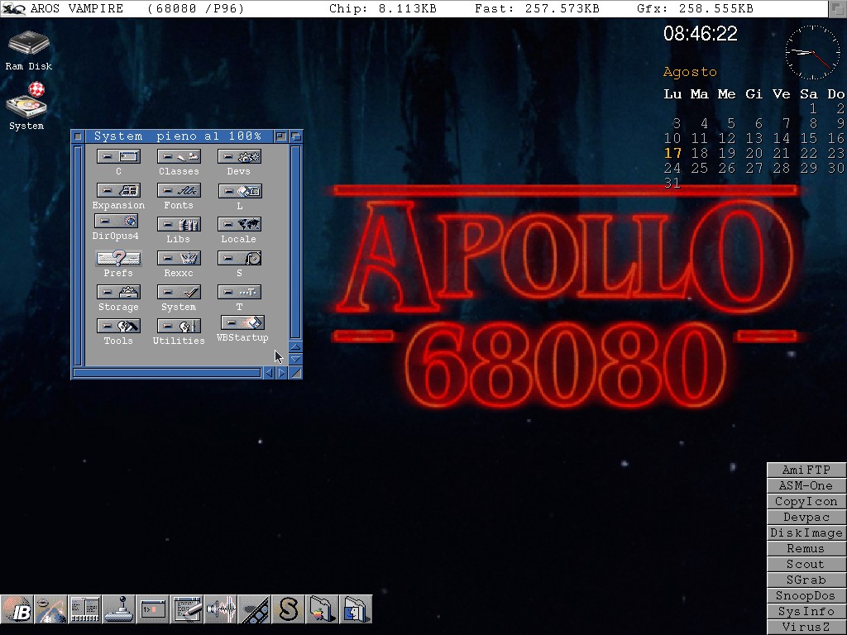Start SysInfo from the launcher list
The image size is (847, 635).
806,611
